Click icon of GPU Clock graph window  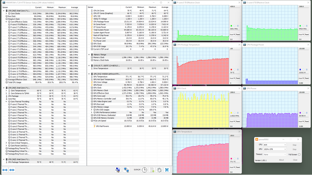(175, 88)
